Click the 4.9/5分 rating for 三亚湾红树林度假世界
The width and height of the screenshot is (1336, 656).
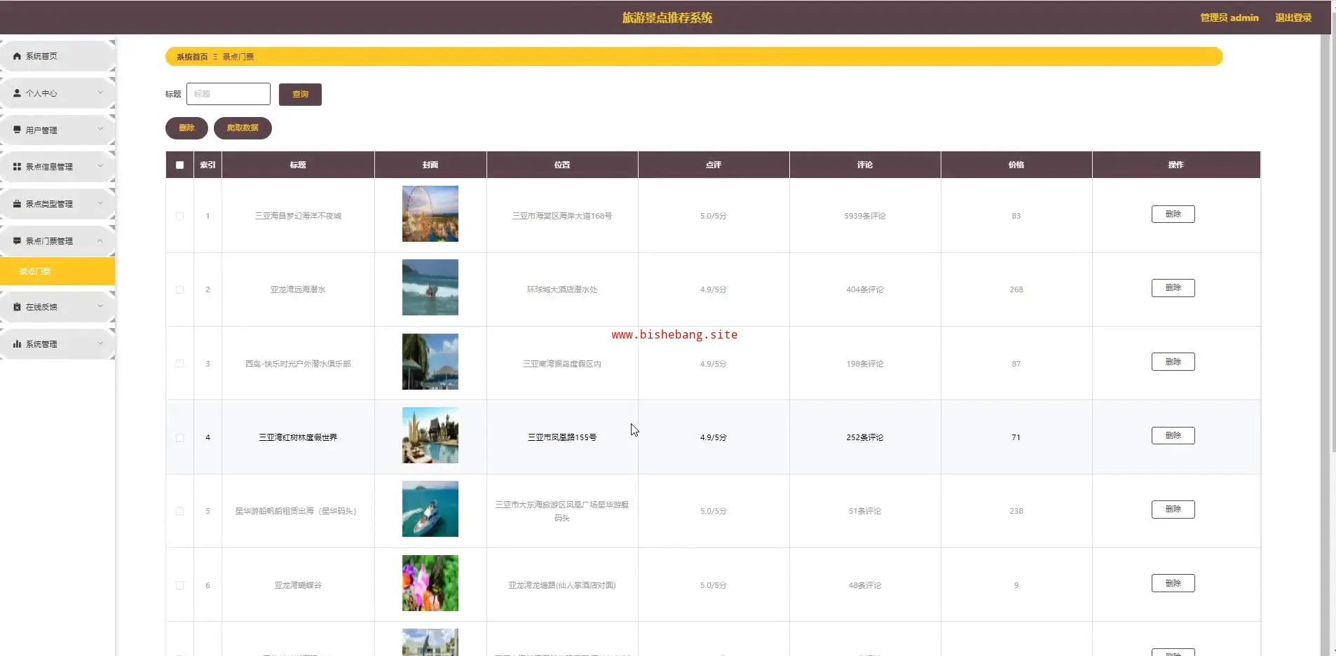tap(714, 437)
